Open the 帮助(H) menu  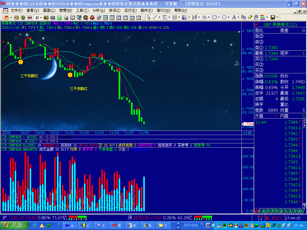click(x=180, y=10)
